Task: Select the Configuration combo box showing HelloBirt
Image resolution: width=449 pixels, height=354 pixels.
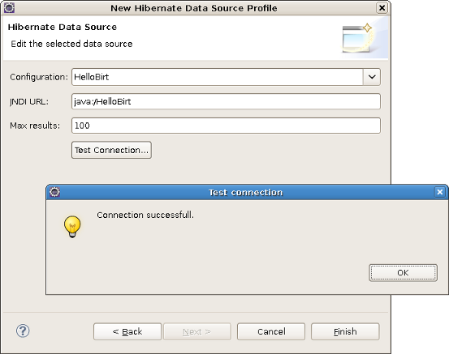Action: (x=226, y=77)
